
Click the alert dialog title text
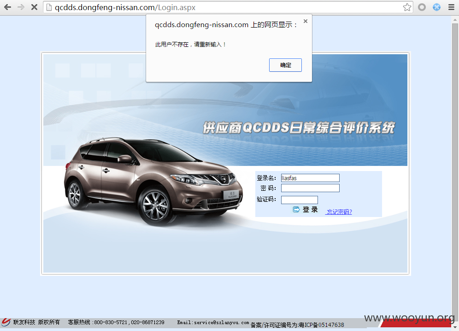(226, 25)
